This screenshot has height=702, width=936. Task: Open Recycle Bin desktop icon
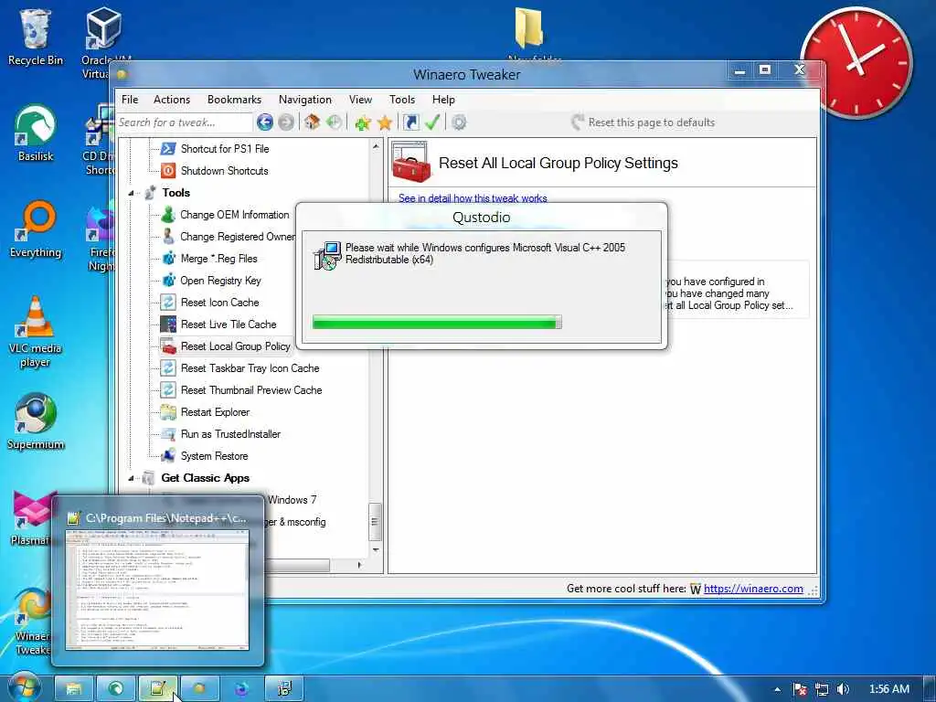[x=36, y=37]
